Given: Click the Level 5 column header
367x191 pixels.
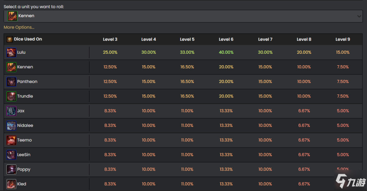Looking at the screenshot, I should [x=187, y=39].
